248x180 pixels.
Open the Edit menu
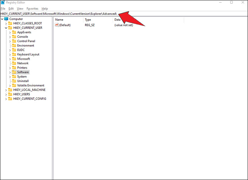(x=11, y=9)
